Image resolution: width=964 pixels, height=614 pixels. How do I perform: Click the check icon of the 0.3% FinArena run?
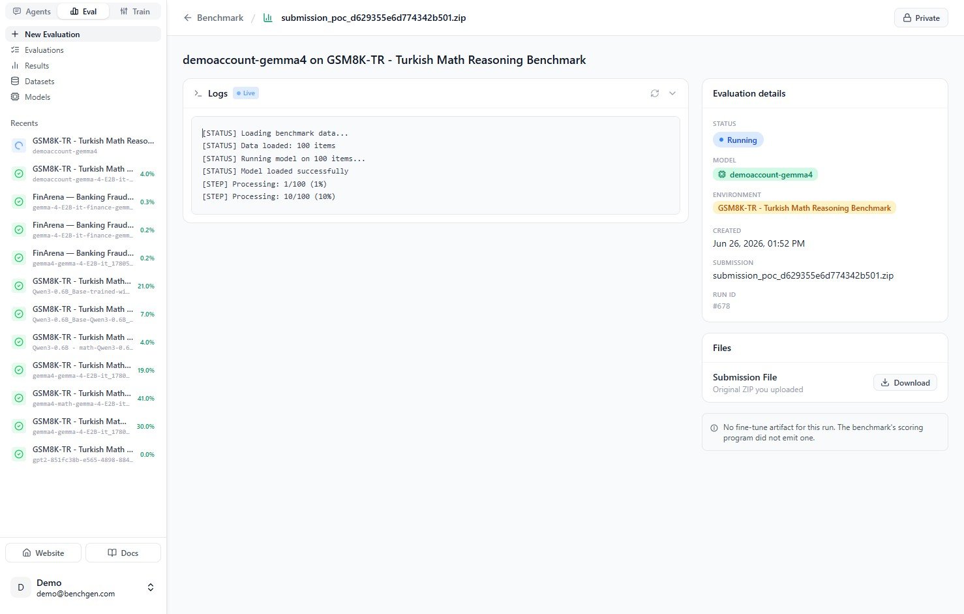[19, 202]
